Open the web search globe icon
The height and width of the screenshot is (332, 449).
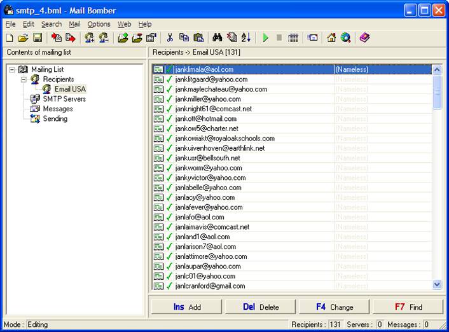click(345, 38)
